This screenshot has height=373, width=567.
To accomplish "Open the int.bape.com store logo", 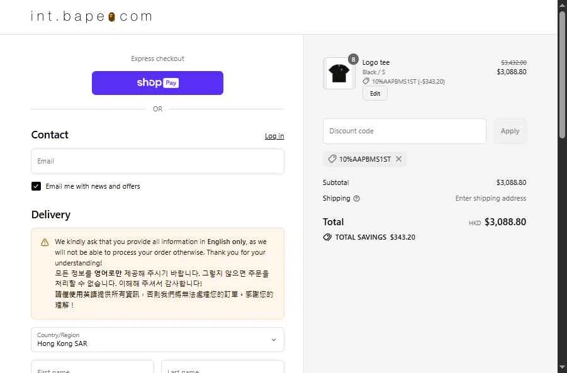I will (91, 16).
